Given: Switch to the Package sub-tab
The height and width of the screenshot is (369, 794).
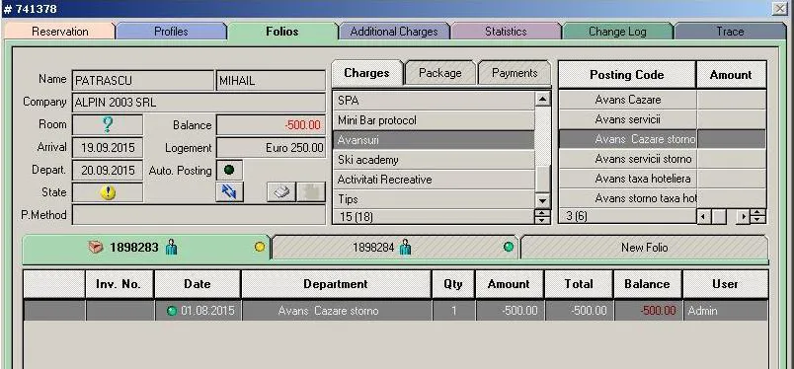Looking at the screenshot, I should click(x=440, y=73).
